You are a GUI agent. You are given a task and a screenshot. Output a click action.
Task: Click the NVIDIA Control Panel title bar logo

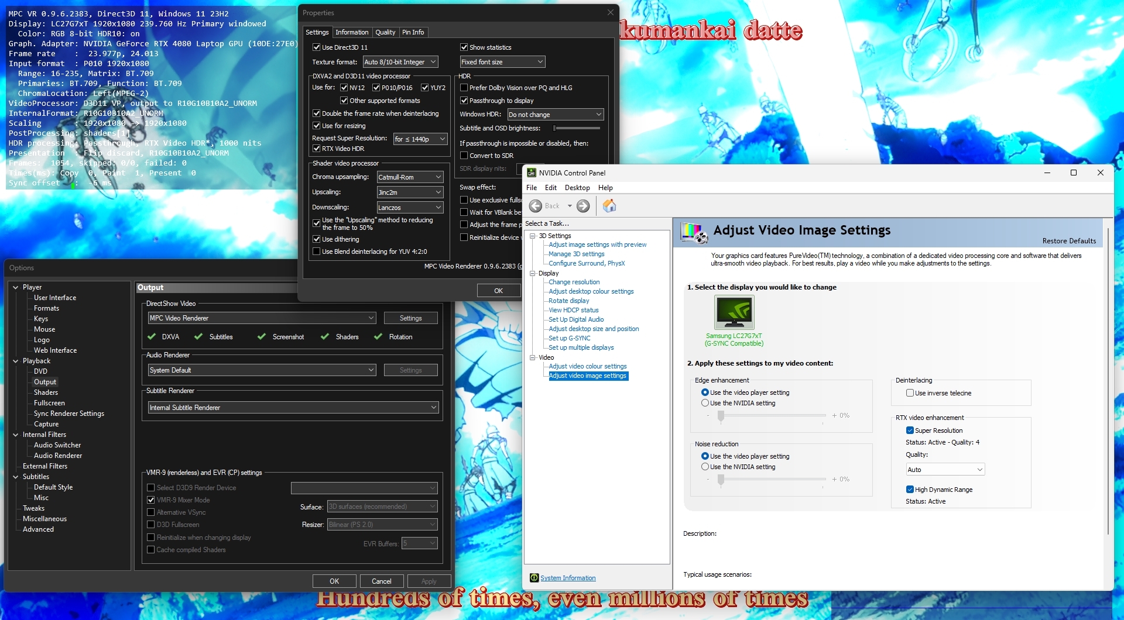click(x=532, y=173)
